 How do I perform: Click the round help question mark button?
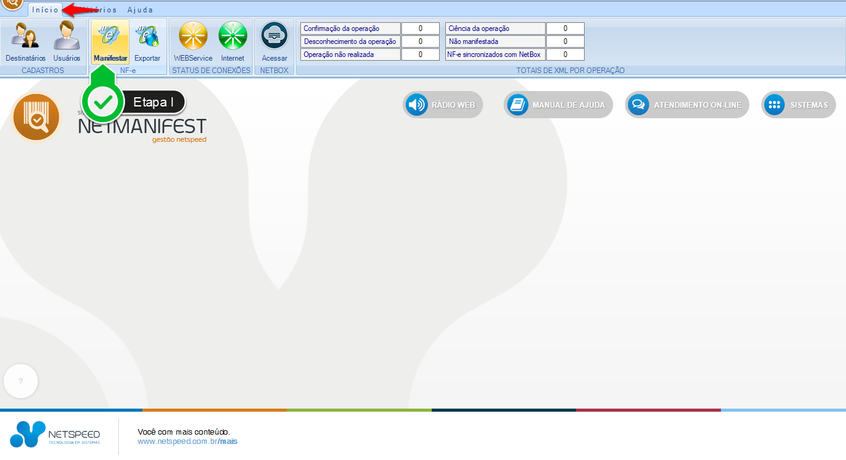click(20, 381)
